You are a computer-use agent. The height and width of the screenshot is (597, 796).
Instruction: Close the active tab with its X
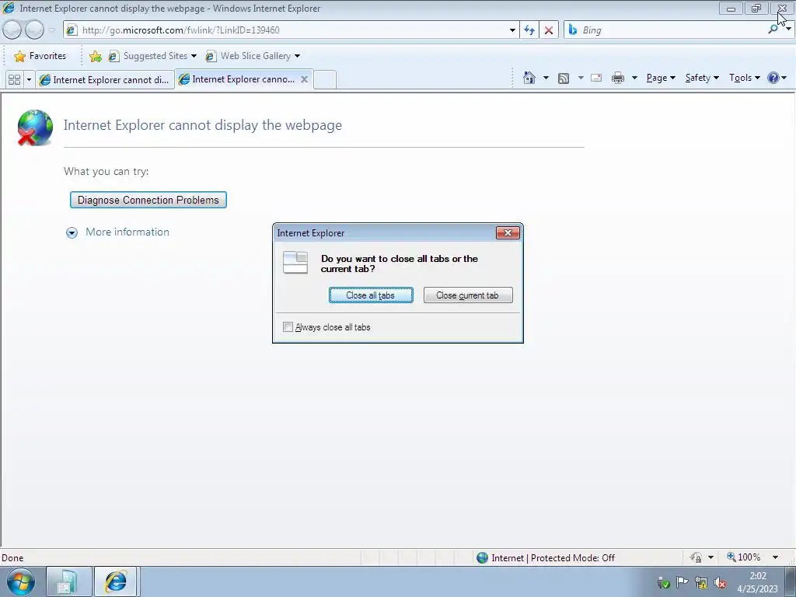pos(304,79)
